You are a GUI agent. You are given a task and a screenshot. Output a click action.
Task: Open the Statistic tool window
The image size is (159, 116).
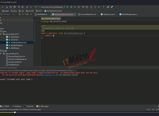click(x=17, y=106)
